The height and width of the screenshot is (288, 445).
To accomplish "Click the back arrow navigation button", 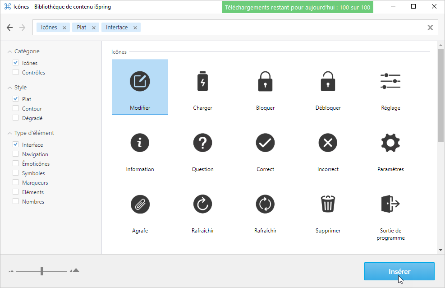I will pos(10,28).
